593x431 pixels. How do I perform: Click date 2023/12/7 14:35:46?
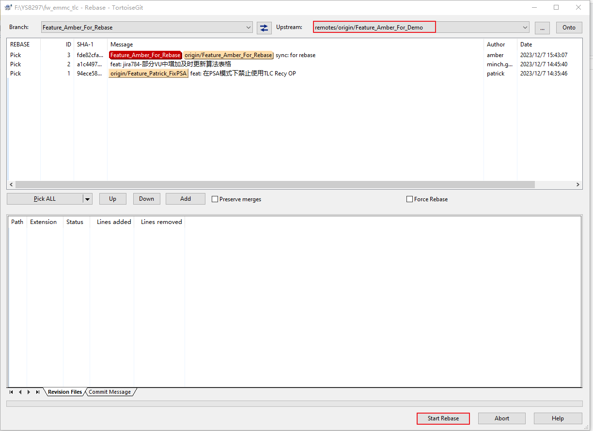544,74
